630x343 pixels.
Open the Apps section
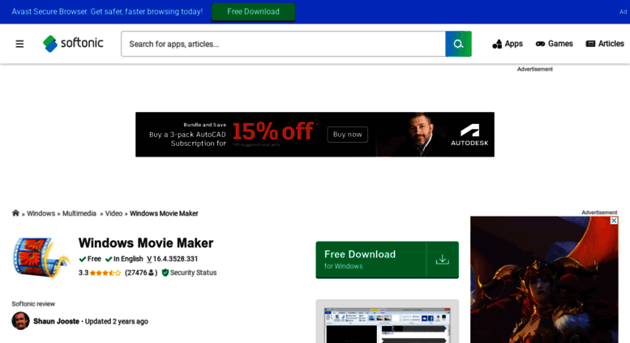pyautogui.click(x=508, y=44)
